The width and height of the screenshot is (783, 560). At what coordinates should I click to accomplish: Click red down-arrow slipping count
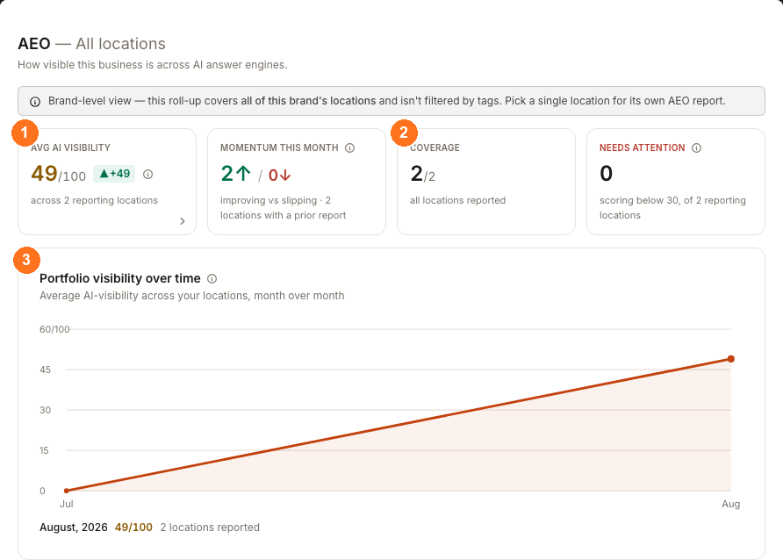(x=280, y=176)
